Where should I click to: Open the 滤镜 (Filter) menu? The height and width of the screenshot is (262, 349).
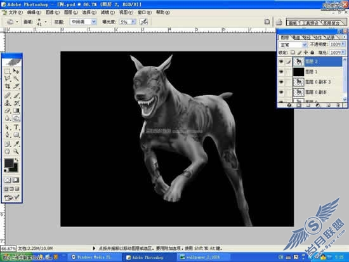point(107,13)
